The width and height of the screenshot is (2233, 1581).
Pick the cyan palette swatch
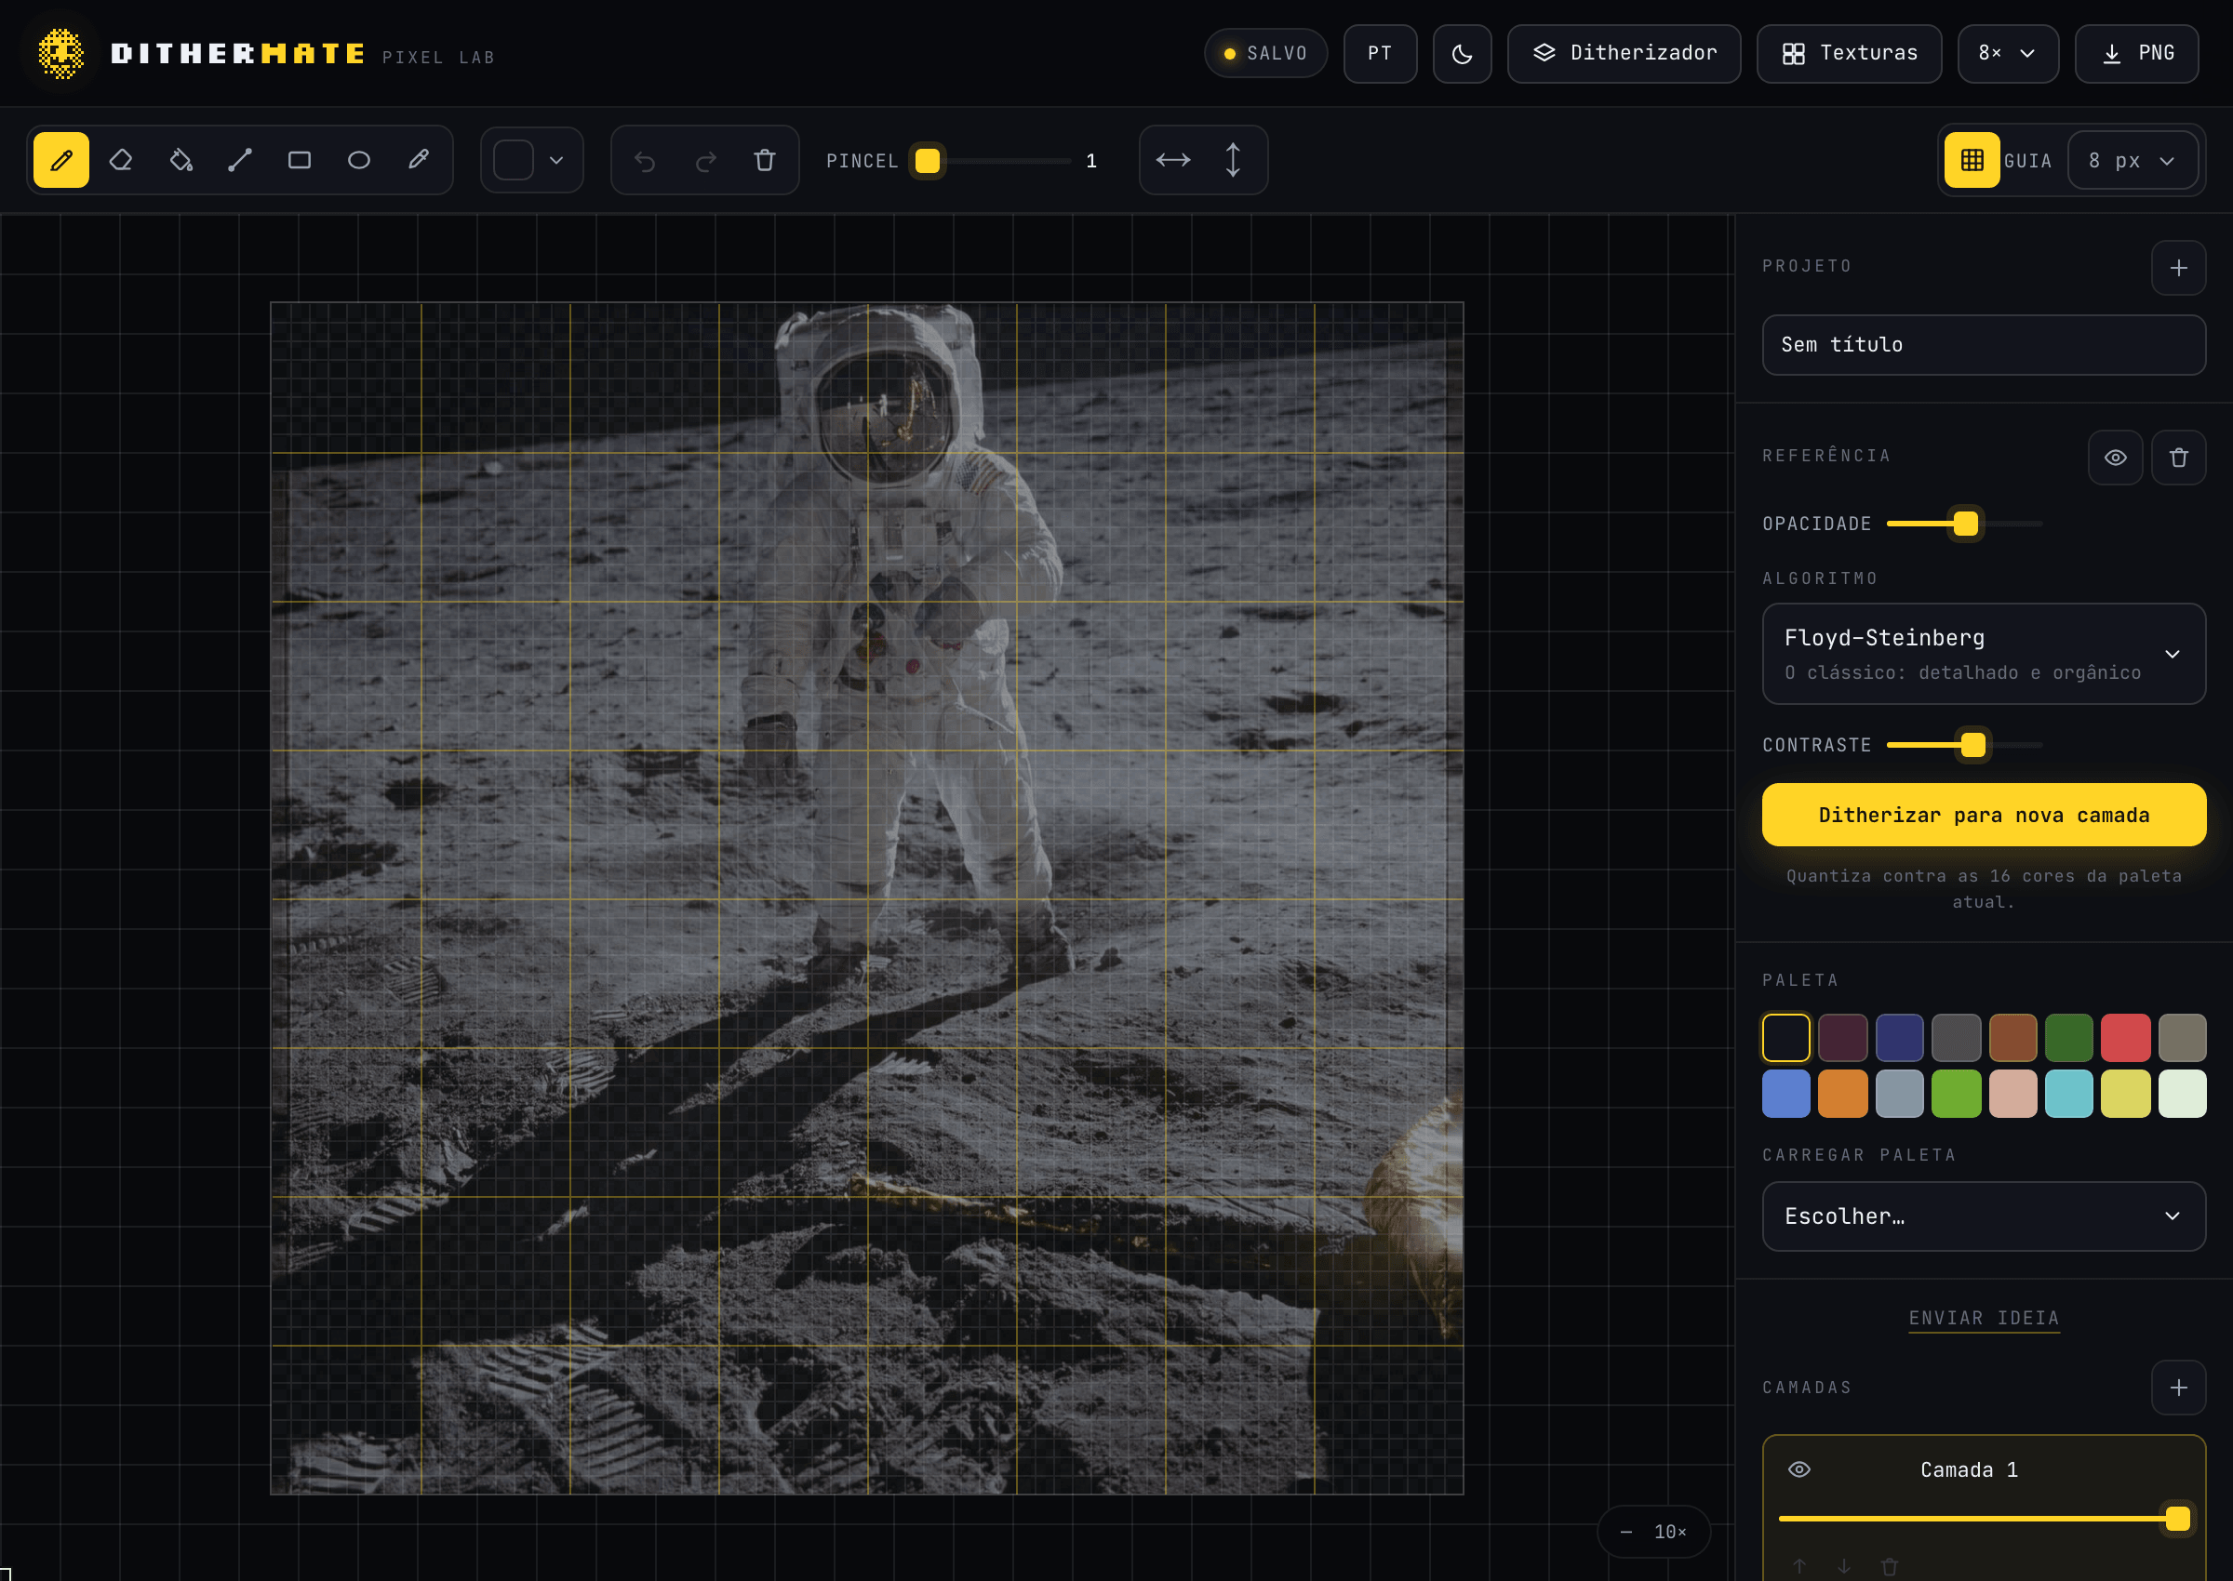pos(2068,1095)
